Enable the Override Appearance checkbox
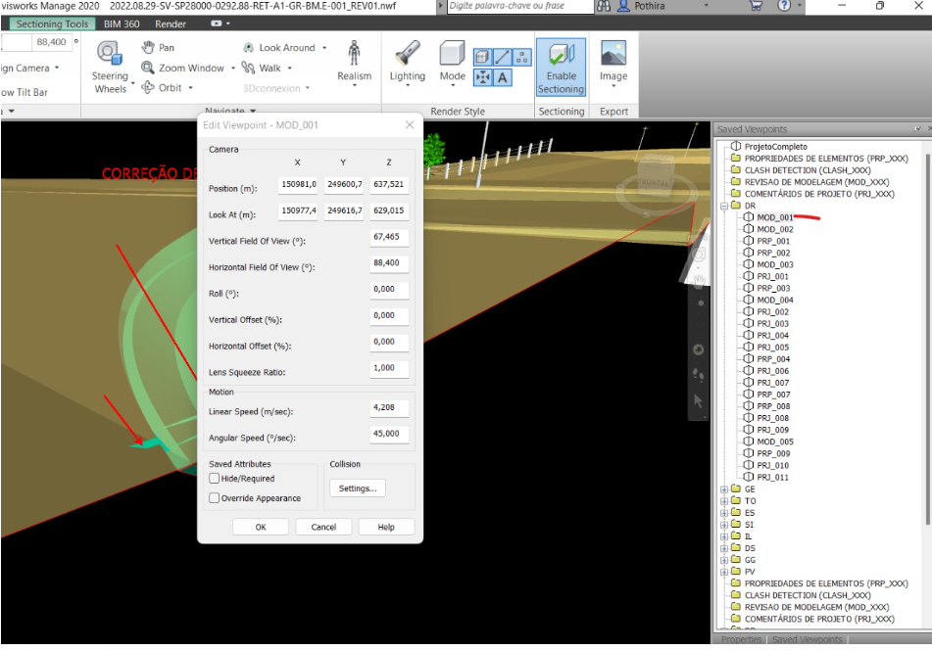 [x=215, y=498]
